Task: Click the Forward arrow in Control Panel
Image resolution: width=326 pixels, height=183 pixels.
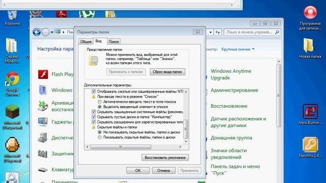Action: pos(45,32)
